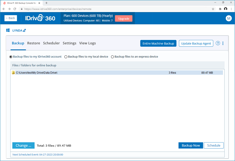The image size is (235, 161).
Task: Close the IDrive 360 browser tab
Action: (x=39, y=3)
